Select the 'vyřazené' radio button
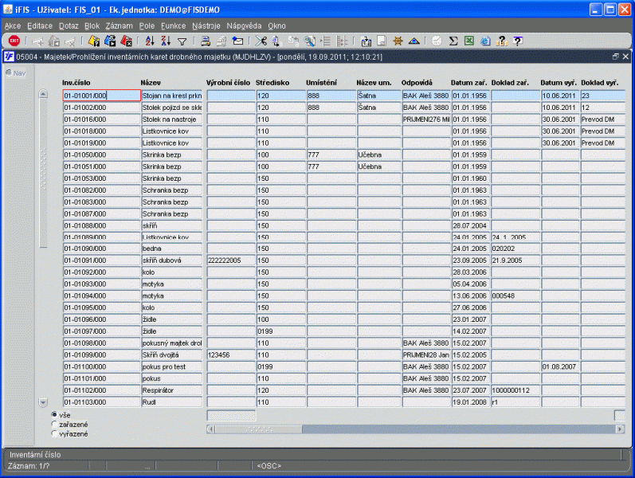635x478 pixels. click(x=54, y=434)
